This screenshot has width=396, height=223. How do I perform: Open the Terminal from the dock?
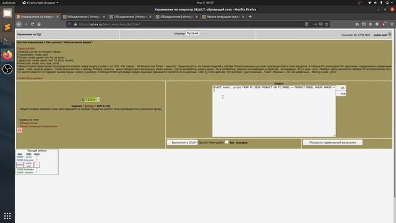(x=7, y=41)
